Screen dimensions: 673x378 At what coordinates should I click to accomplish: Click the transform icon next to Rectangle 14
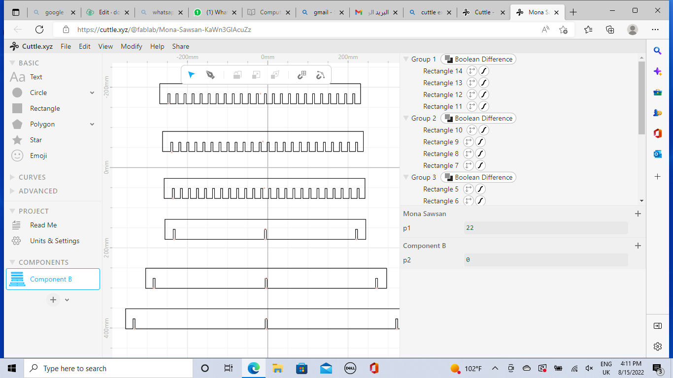click(471, 71)
